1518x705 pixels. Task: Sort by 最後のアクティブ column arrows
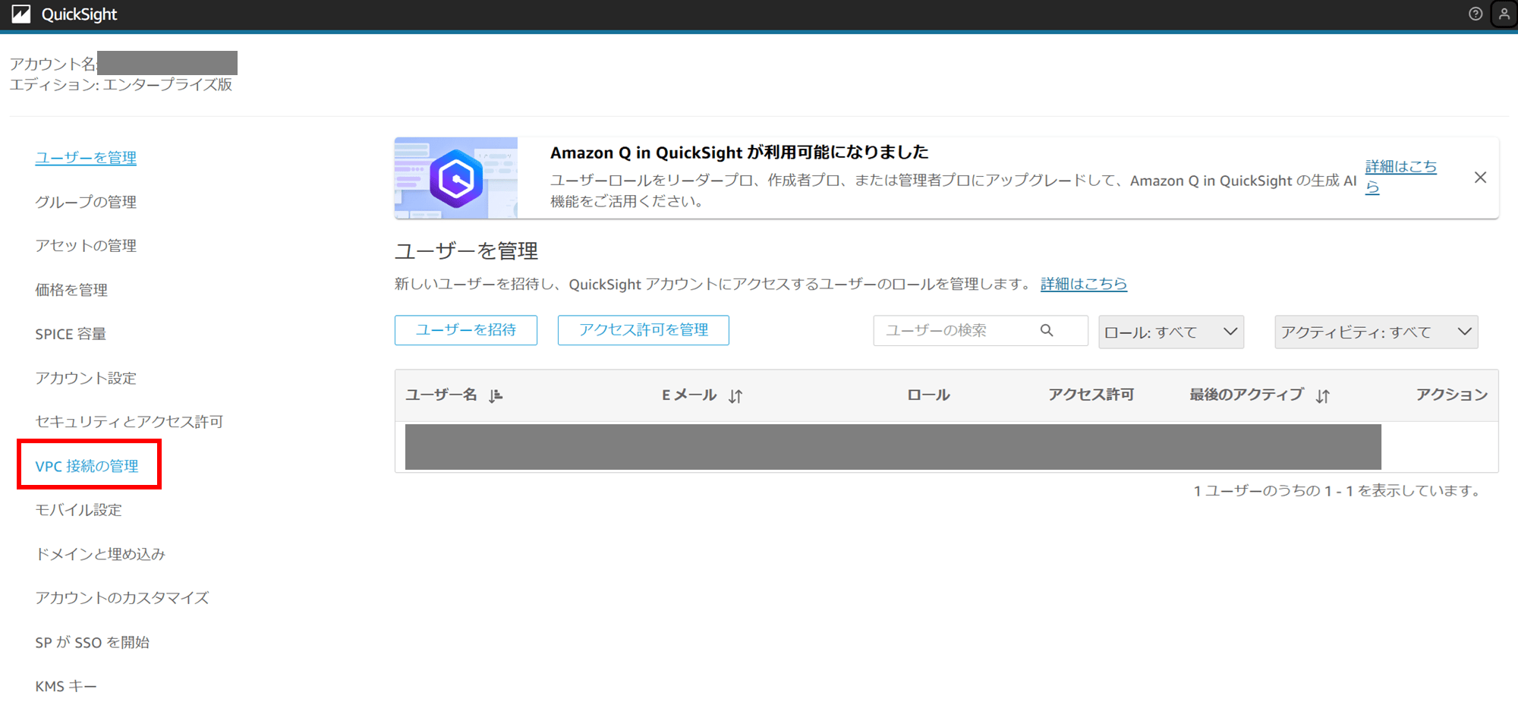pos(1323,395)
